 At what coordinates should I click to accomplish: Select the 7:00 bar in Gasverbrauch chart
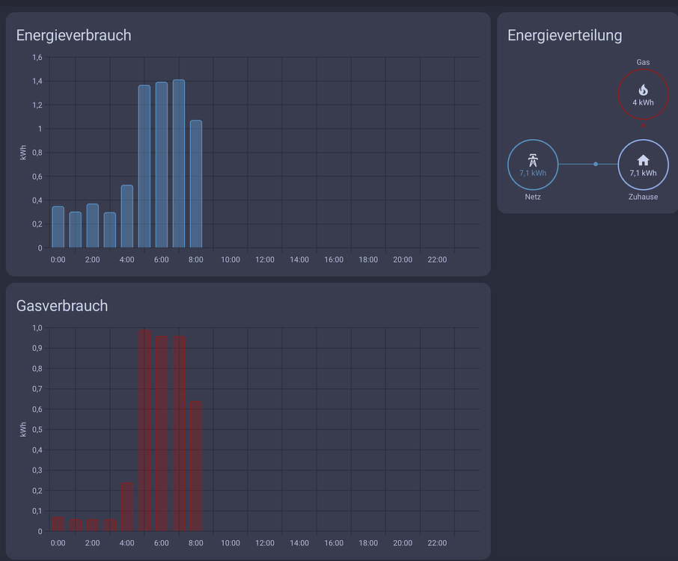pyautogui.click(x=179, y=434)
